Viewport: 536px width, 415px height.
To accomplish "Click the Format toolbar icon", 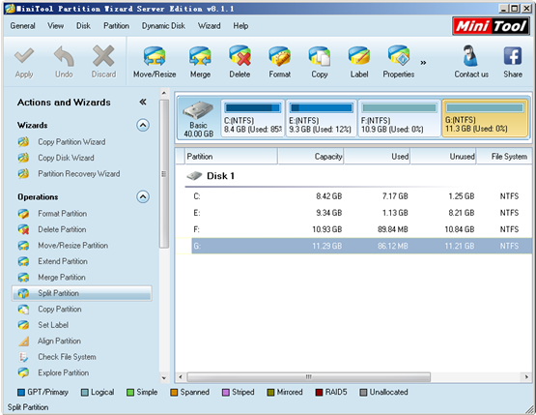I will [x=280, y=56].
